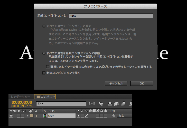Enable Motion Blur icon in timeline toolbar
The height and width of the screenshot is (128, 187).
coord(123,104)
